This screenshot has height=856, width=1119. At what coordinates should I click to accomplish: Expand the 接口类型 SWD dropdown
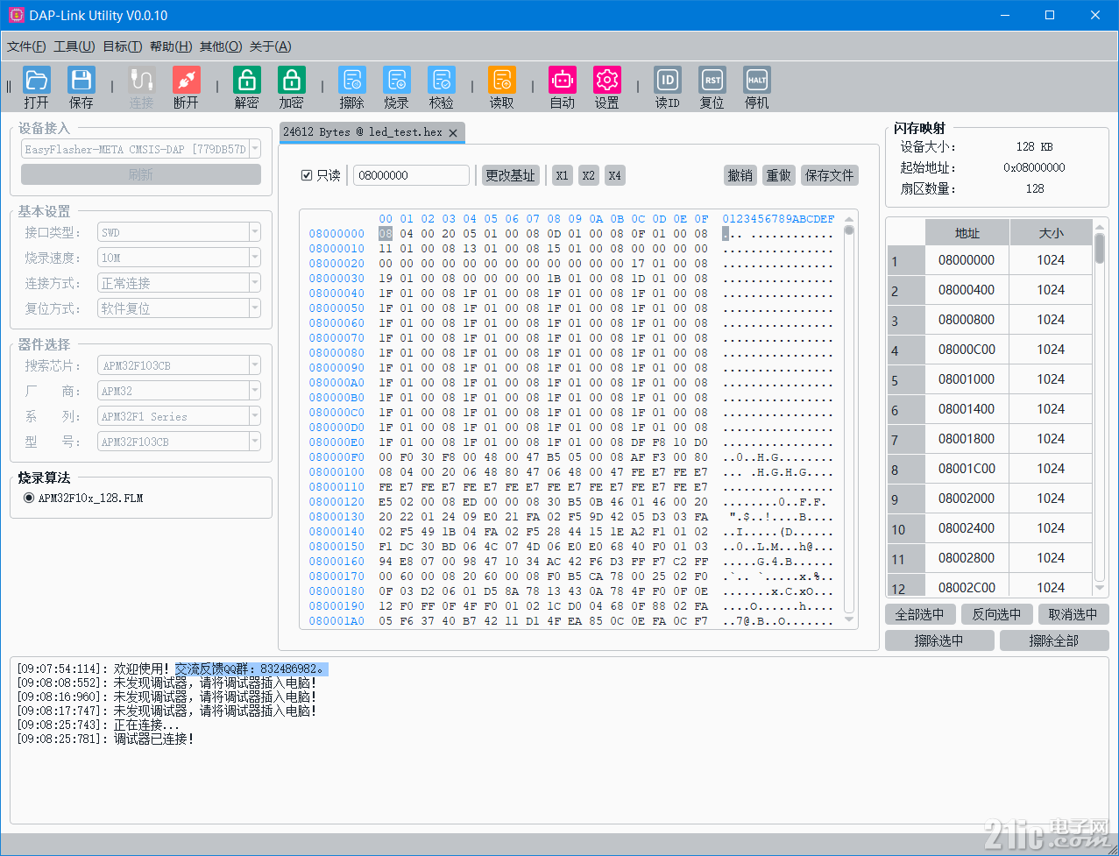click(179, 232)
